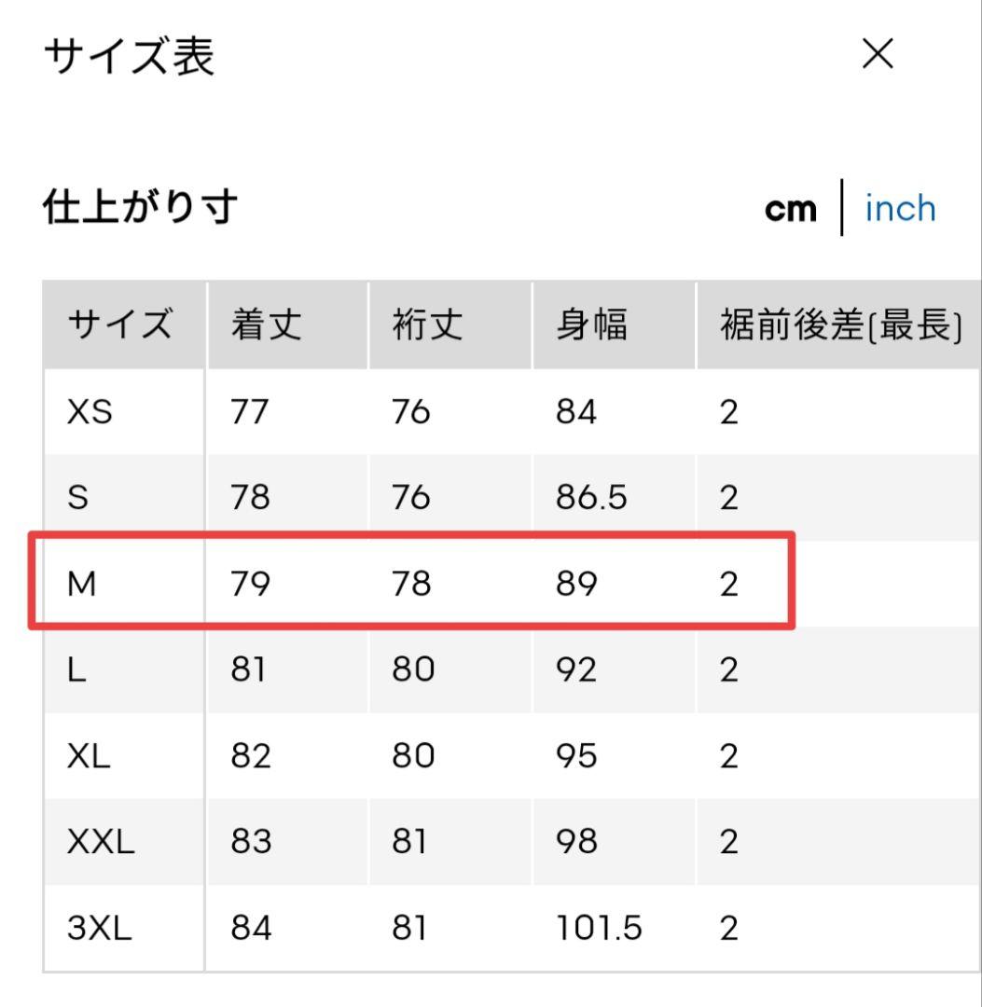Select the highlighted M size row
This screenshot has height=1007, width=982.
pos(410,582)
